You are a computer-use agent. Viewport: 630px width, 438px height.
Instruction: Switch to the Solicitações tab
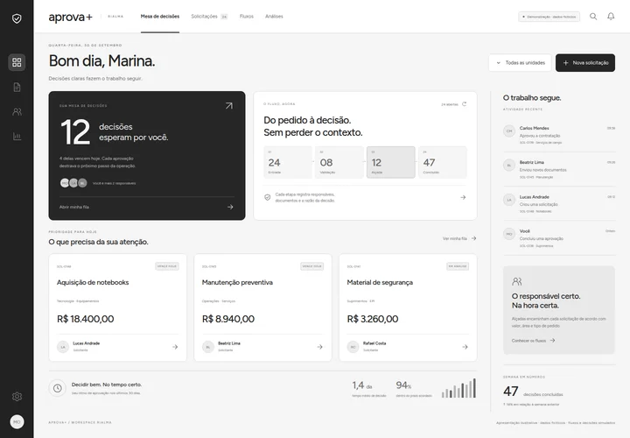tap(209, 17)
